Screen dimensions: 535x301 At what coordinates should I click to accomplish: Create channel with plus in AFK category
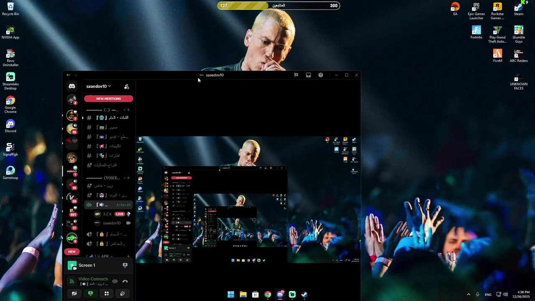(x=128, y=256)
